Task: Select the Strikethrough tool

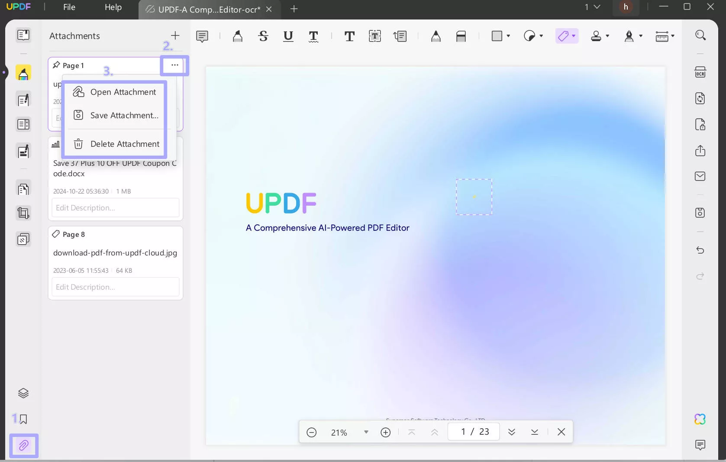Action: coord(263,36)
